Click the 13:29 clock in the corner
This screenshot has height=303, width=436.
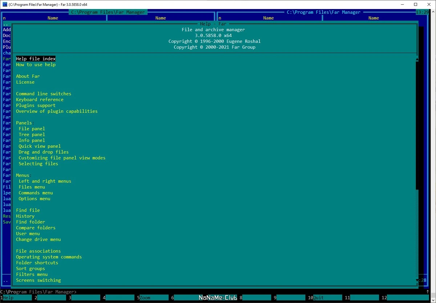421,12
